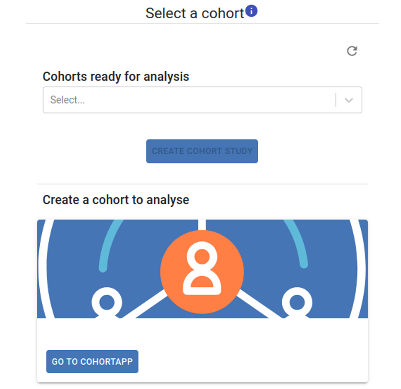This screenshot has width=401, height=389.
Task: Click the Create a cohort to analyse heading
Action: [116, 200]
